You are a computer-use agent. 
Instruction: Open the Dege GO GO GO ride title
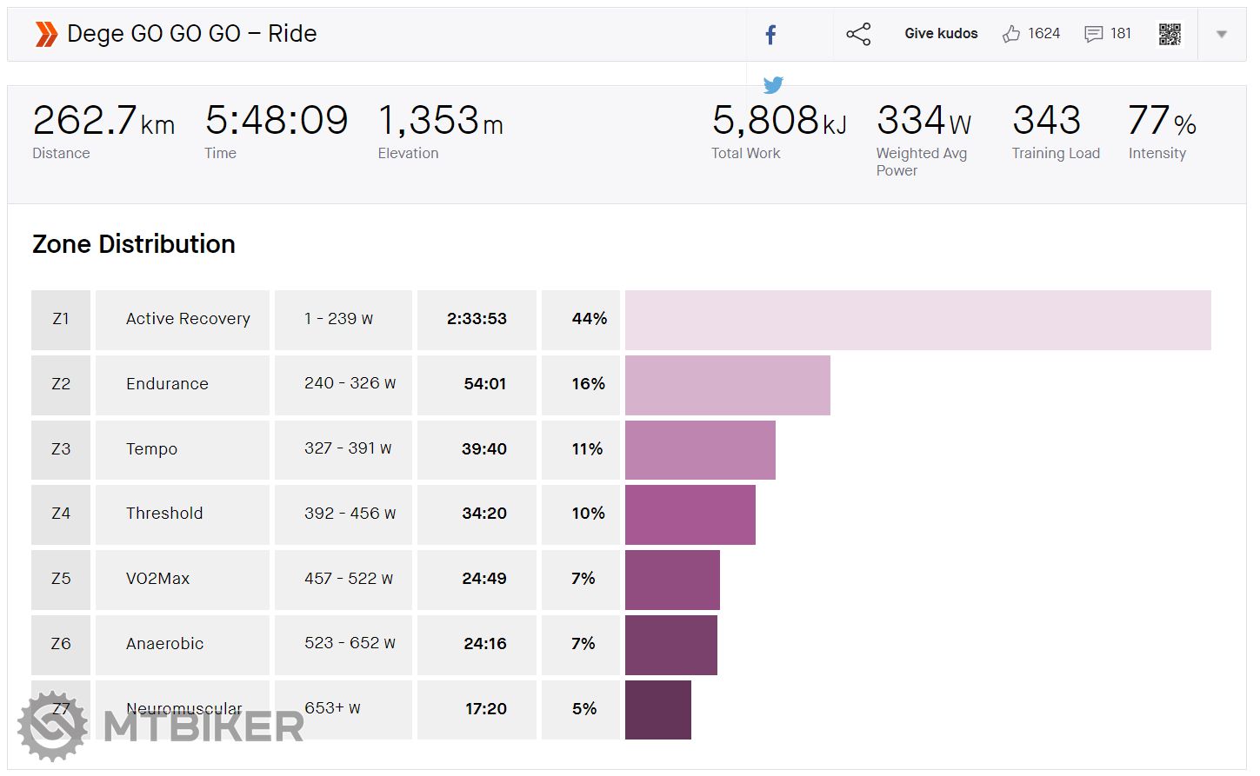click(x=191, y=34)
